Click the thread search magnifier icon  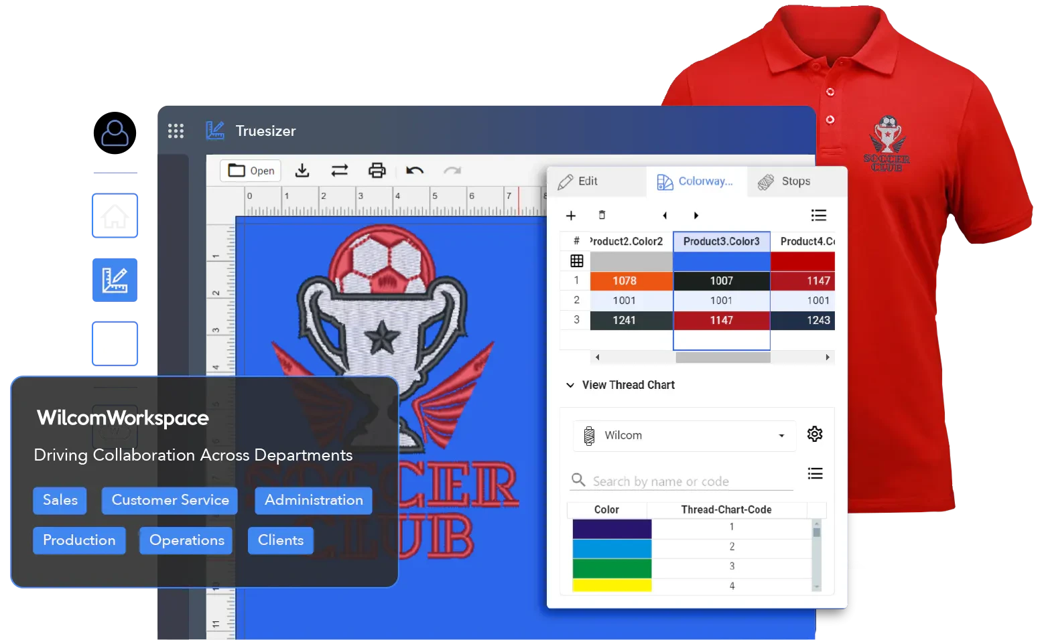[x=578, y=479]
